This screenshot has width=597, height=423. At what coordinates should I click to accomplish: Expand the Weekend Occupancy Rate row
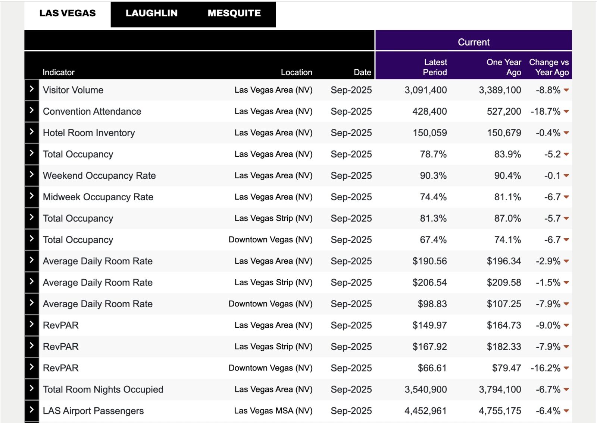pos(32,175)
